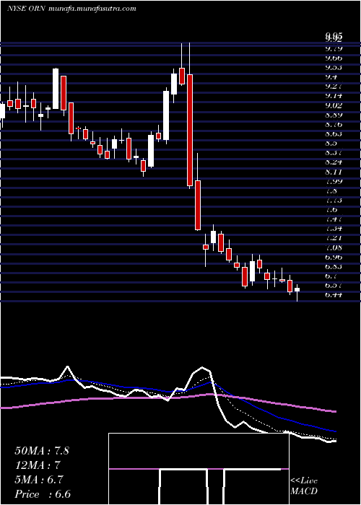This screenshot has height=505, width=361.
Task: Click the <<Live MACD label
Action: point(304,486)
